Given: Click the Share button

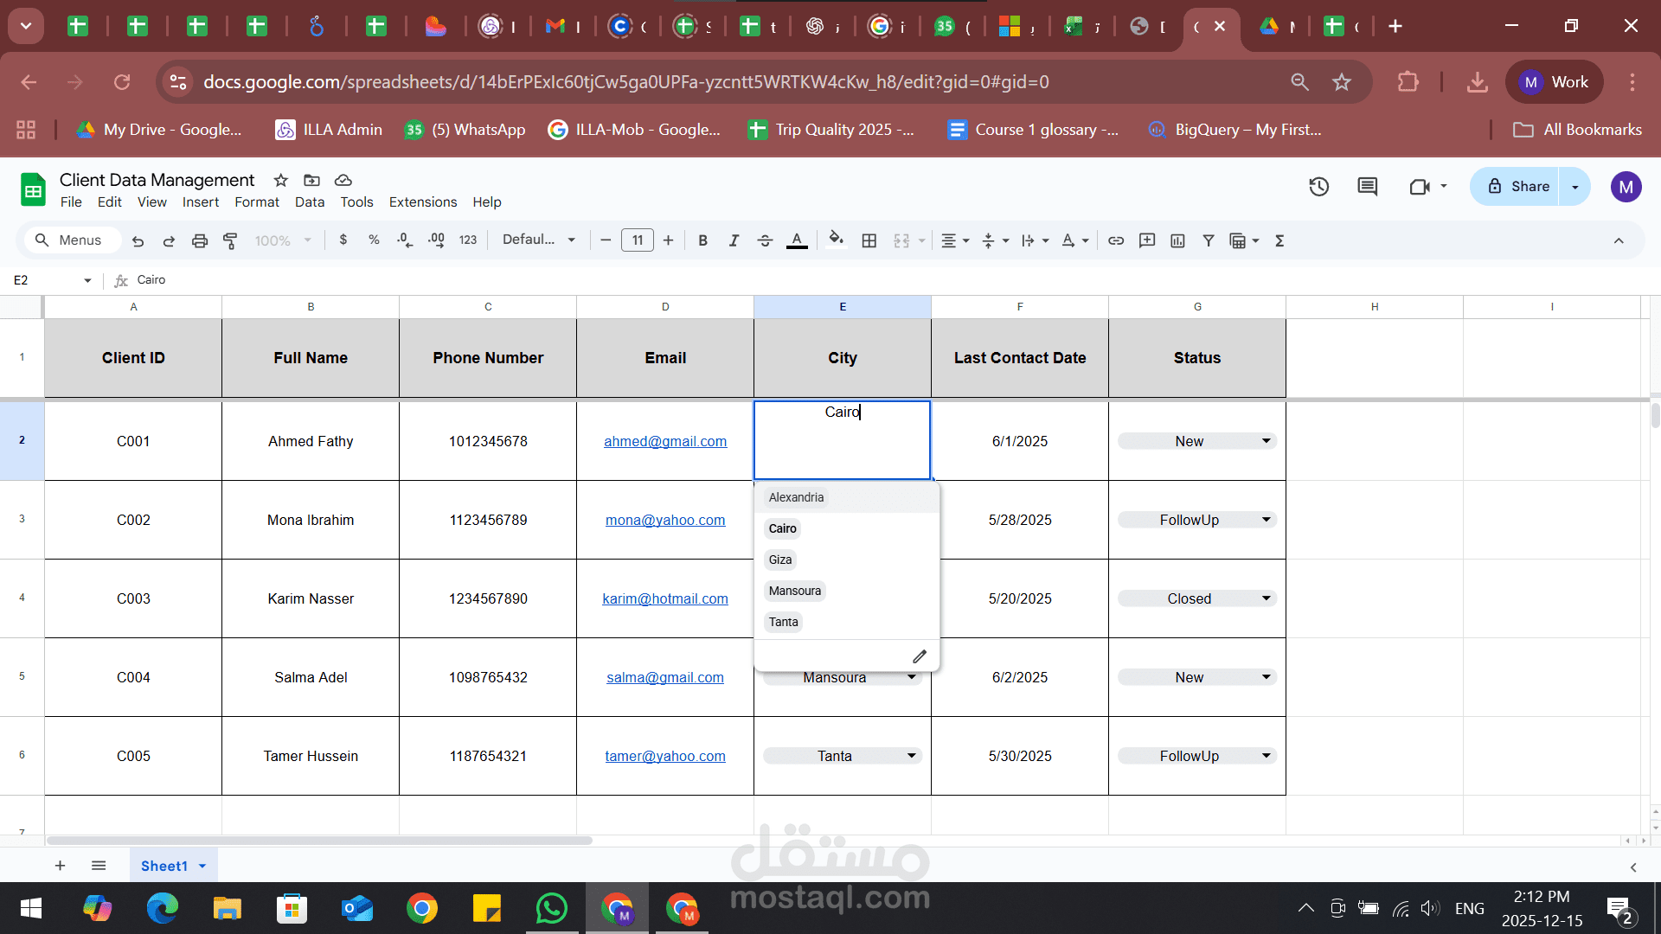Looking at the screenshot, I should (1526, 186).
